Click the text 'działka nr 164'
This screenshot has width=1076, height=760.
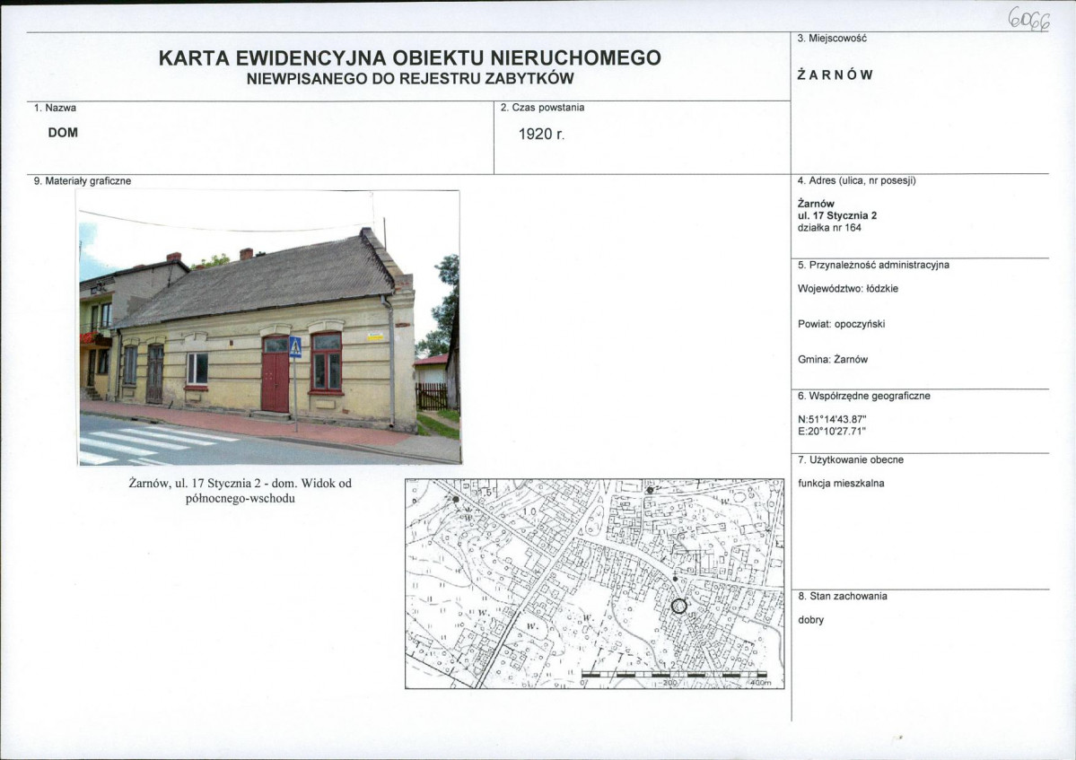coord(829,228)
